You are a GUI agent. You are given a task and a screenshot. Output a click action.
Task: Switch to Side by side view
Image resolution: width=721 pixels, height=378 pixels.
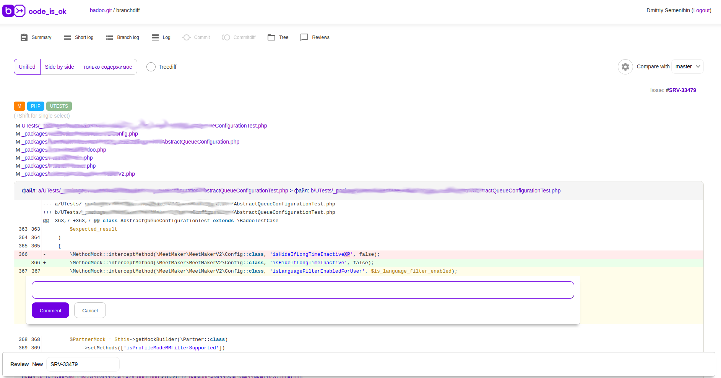tap(60, 67)
